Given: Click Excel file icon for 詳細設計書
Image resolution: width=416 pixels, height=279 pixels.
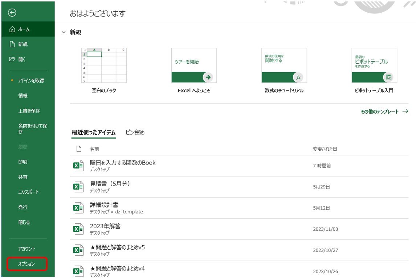Looking at the screenshot, I should (78, 208).
